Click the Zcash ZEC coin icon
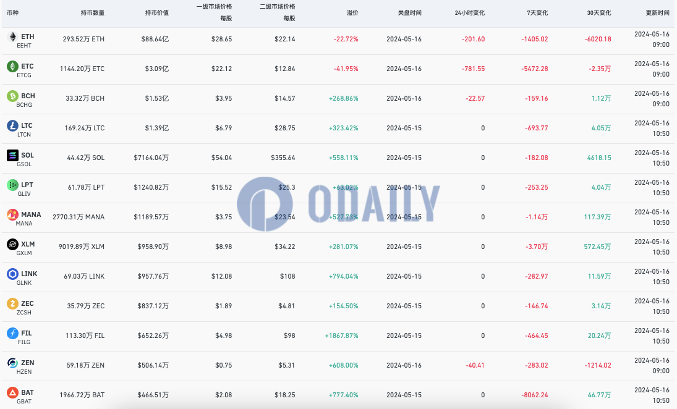Screen dimensions: 677x409 click(x=12, y=303)
